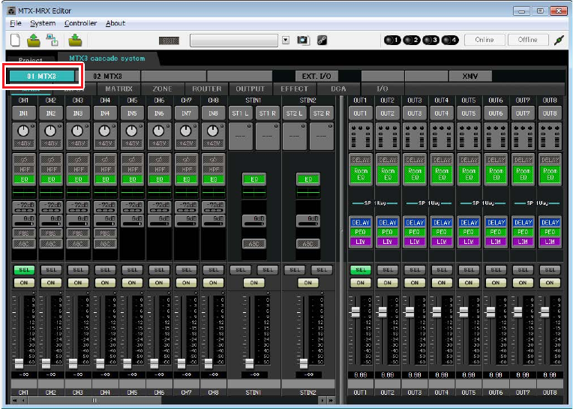The width and height of the screenshot is (573, 409).
Task: Click STIN2 fader handle
Action: [x=303, y=363]
